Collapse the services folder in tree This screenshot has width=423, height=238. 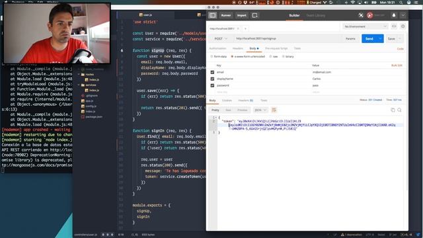(x=79, y=85)
